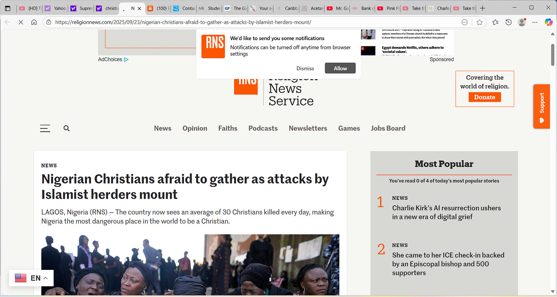Click the AdChoices text link
The image size is (557, 297).
pos(110,59)
